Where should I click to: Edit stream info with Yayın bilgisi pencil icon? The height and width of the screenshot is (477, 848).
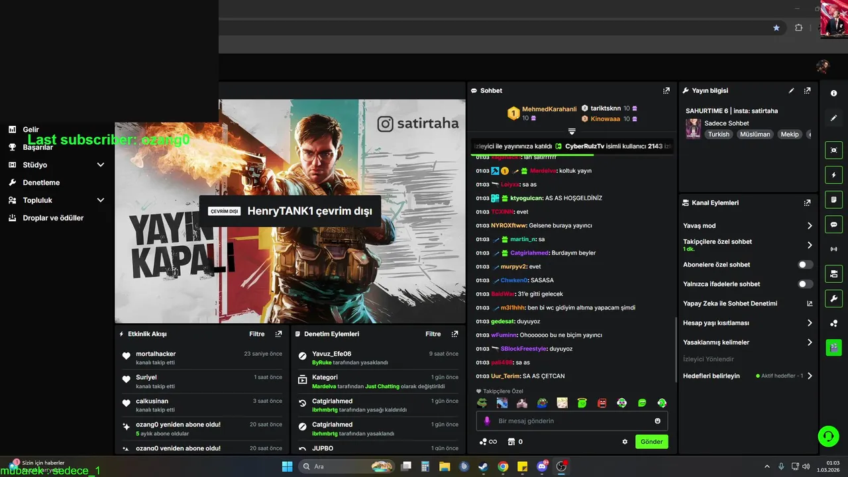coord(791,91)
